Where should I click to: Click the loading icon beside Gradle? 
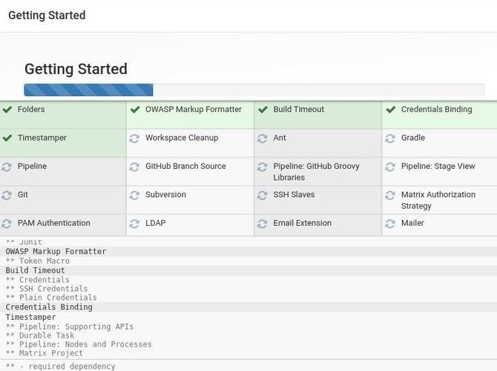[x=390, y=138]
